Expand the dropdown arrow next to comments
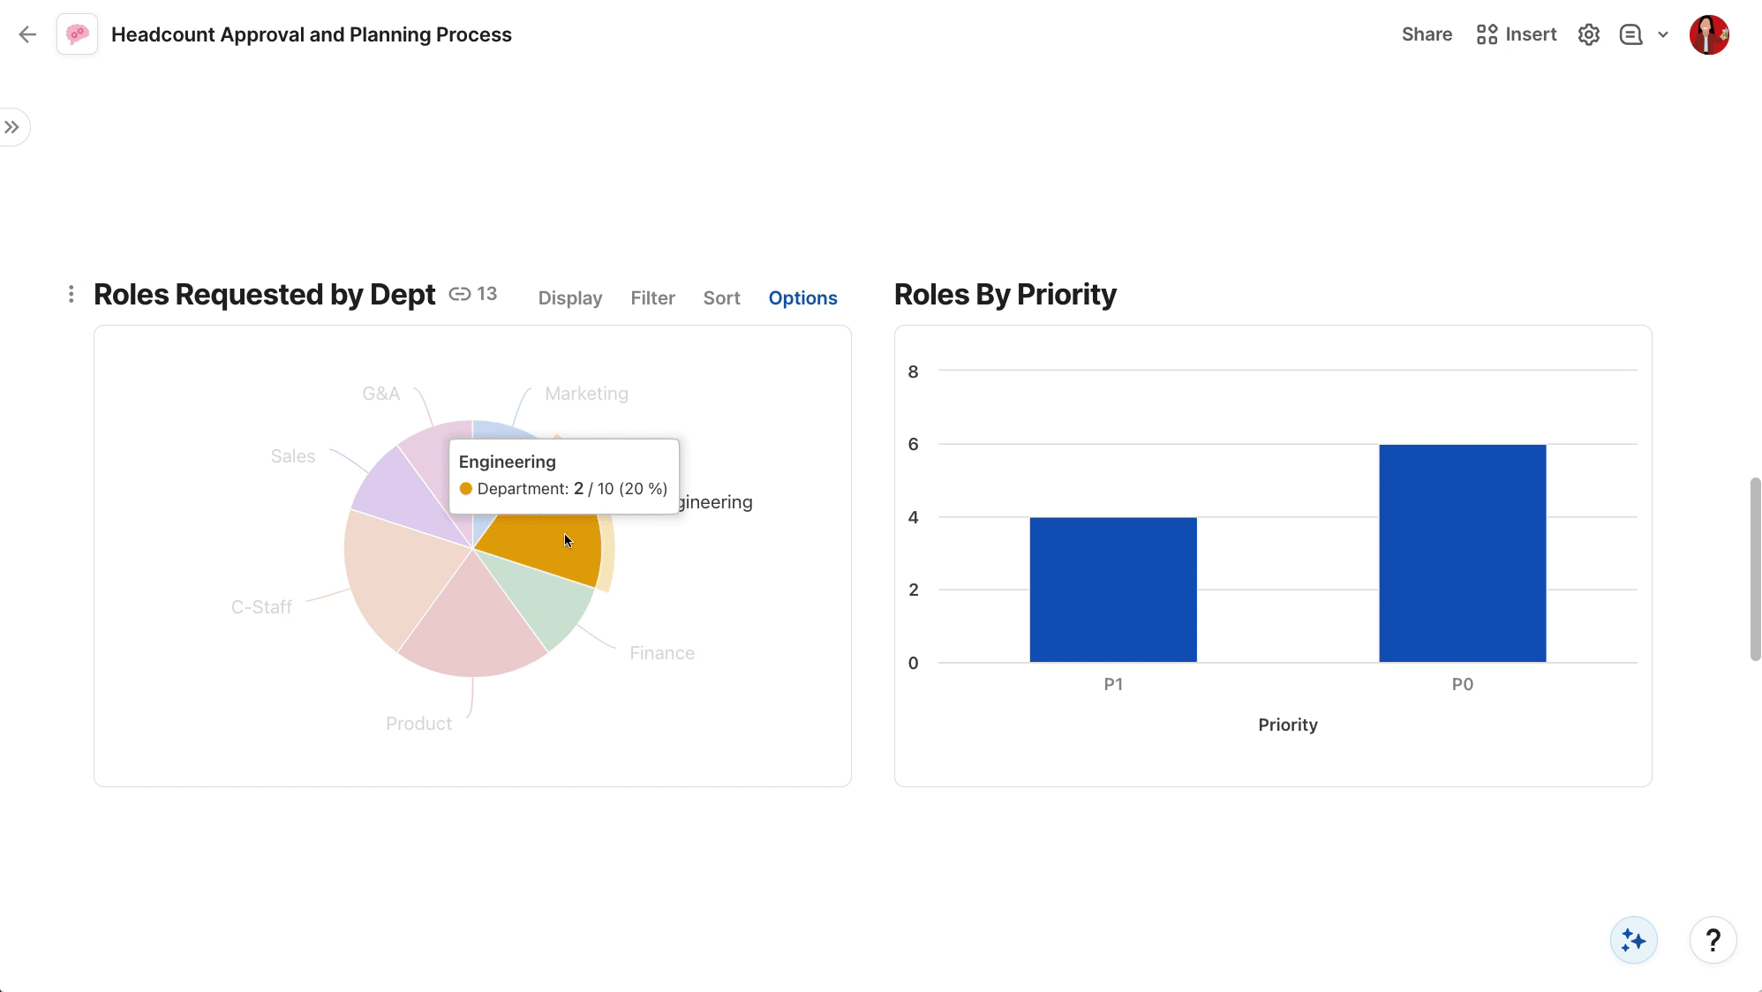The image size is (1762, 992). coord(1663,34)
